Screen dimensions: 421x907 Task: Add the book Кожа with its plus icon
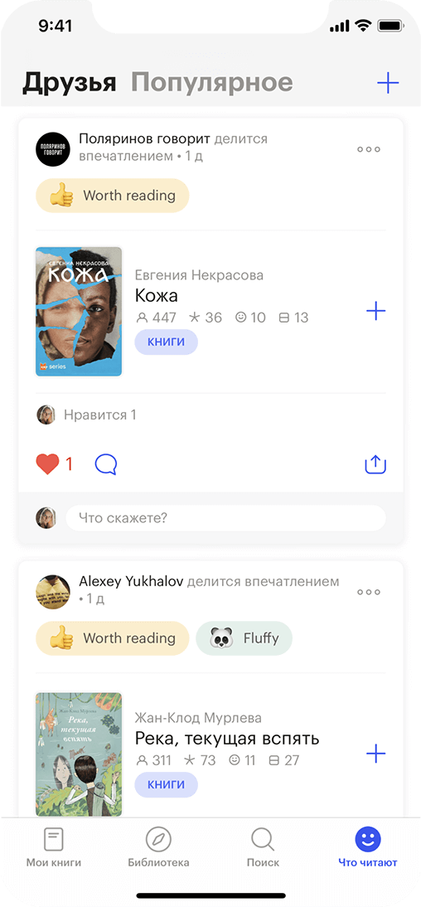pyautogui.click(x=376, y=311)
